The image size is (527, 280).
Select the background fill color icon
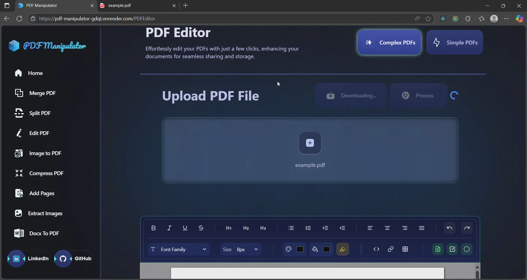[315, 249]
